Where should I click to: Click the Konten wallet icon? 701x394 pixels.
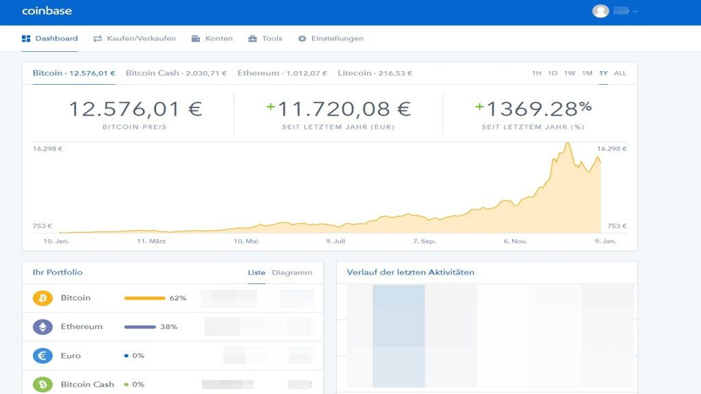[196, 39]
